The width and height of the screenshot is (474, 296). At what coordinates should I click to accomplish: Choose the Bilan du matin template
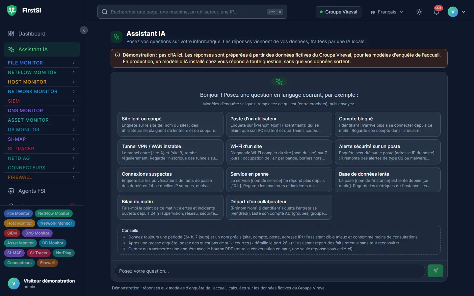171,207
